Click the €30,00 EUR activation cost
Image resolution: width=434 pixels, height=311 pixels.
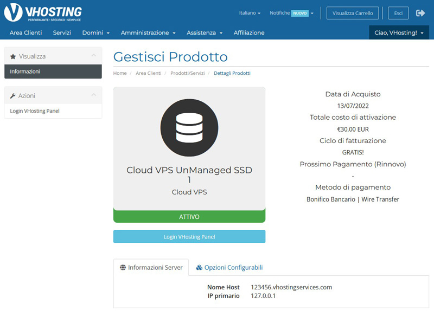click(x=353, y=129)
